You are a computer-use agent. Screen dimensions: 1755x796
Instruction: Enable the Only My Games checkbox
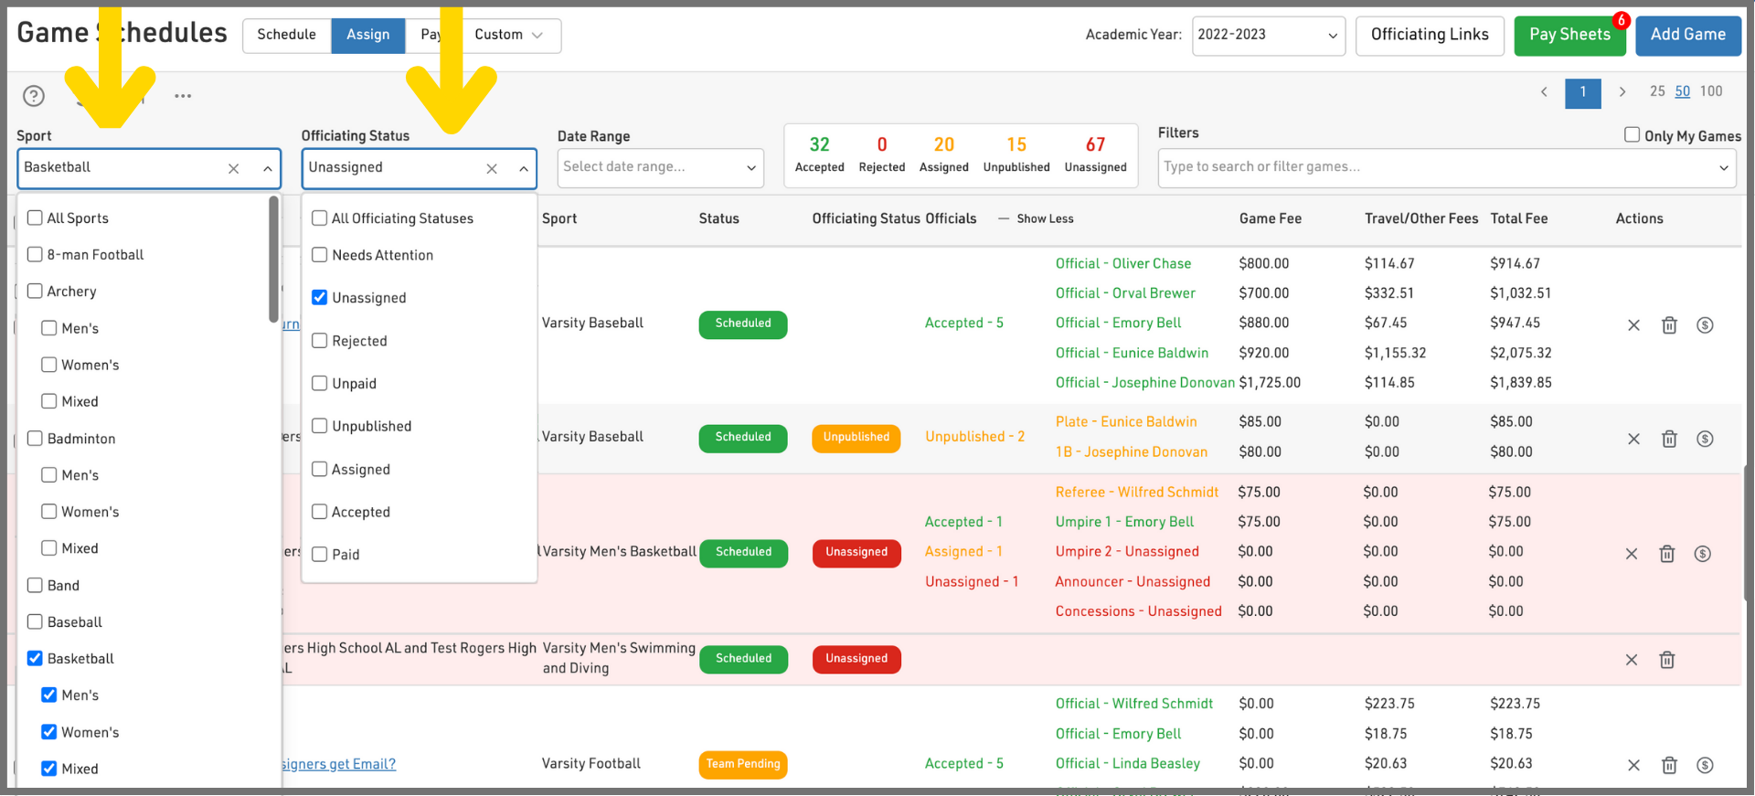pos(1632,135)
